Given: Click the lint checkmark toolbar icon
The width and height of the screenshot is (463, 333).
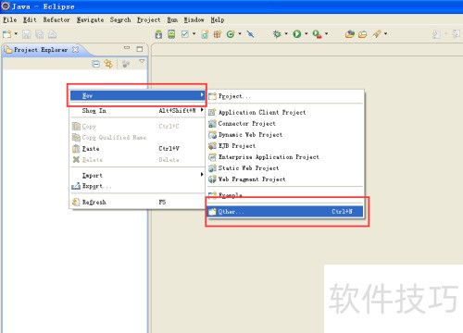Looking at the screenshot, I should point(185,34).
